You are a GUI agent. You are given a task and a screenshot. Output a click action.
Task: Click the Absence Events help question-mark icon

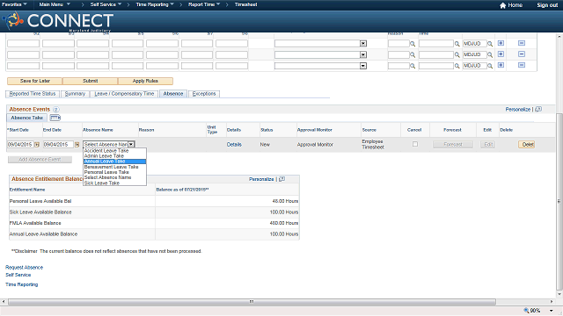tap(56, 109)
